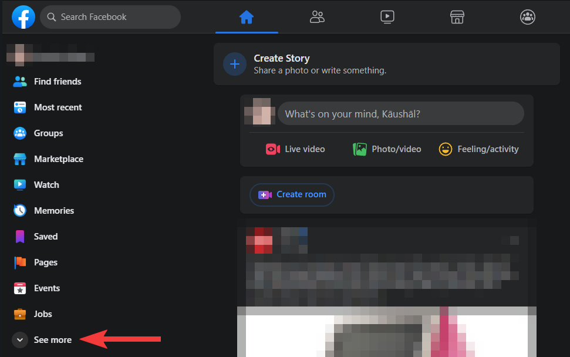Click the Most recent sidebar icon
The image size is (570, 357).
20,107
